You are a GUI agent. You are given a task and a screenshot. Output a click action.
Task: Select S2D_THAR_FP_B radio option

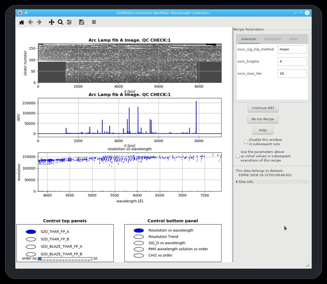pyautogui.click(x=31, y=239)
